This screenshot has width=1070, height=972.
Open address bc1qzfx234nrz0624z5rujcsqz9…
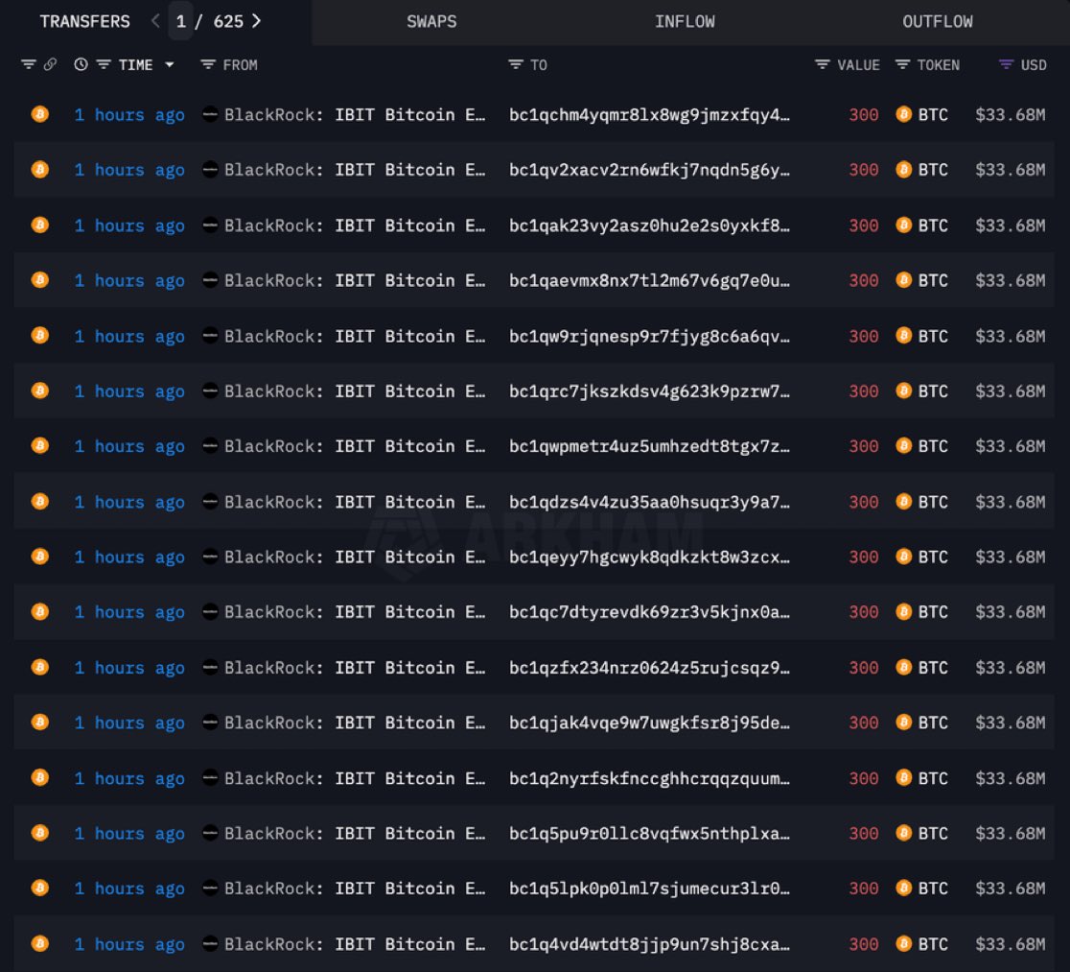(649, 668)
